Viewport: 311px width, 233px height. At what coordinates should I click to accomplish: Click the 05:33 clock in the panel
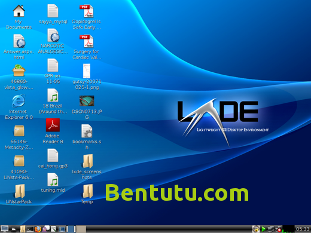pyautogui.click(x=303, y=229)
